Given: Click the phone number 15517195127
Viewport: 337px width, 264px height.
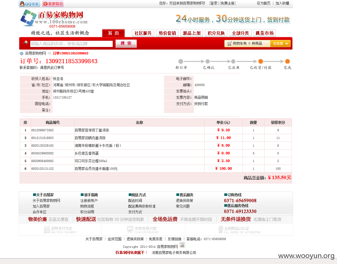Looking at the screenshot, I should pos(62,98).
